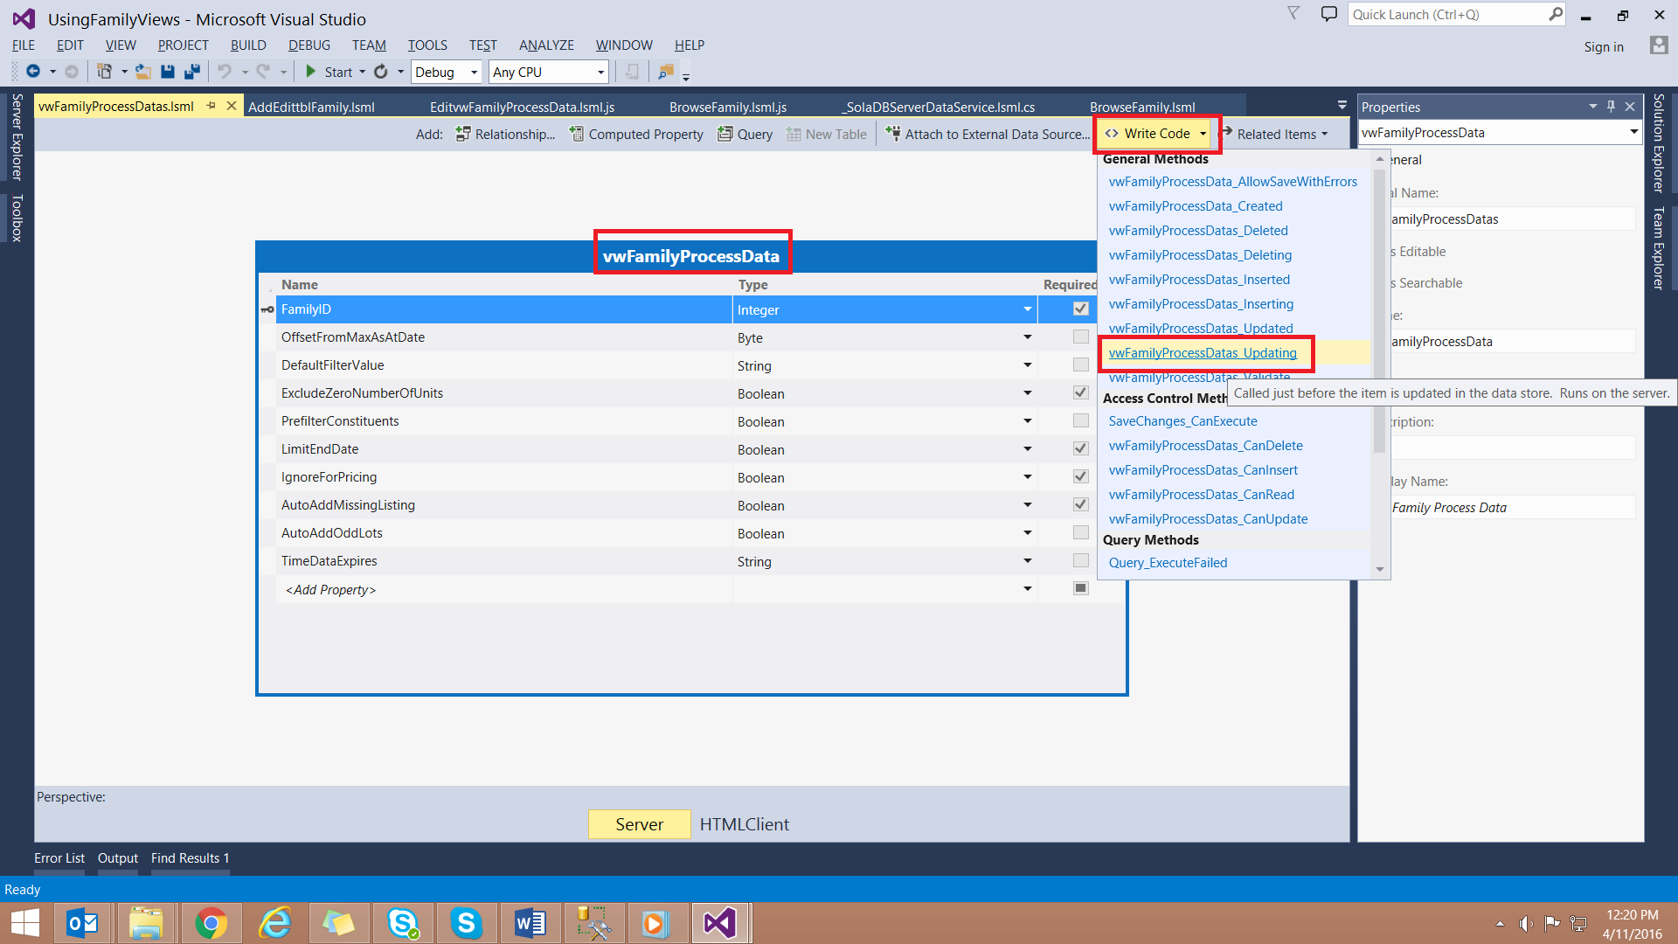Click the Find in Files toolbar icon
This screenshot has height=944, width=1678.
coord(666,72)
